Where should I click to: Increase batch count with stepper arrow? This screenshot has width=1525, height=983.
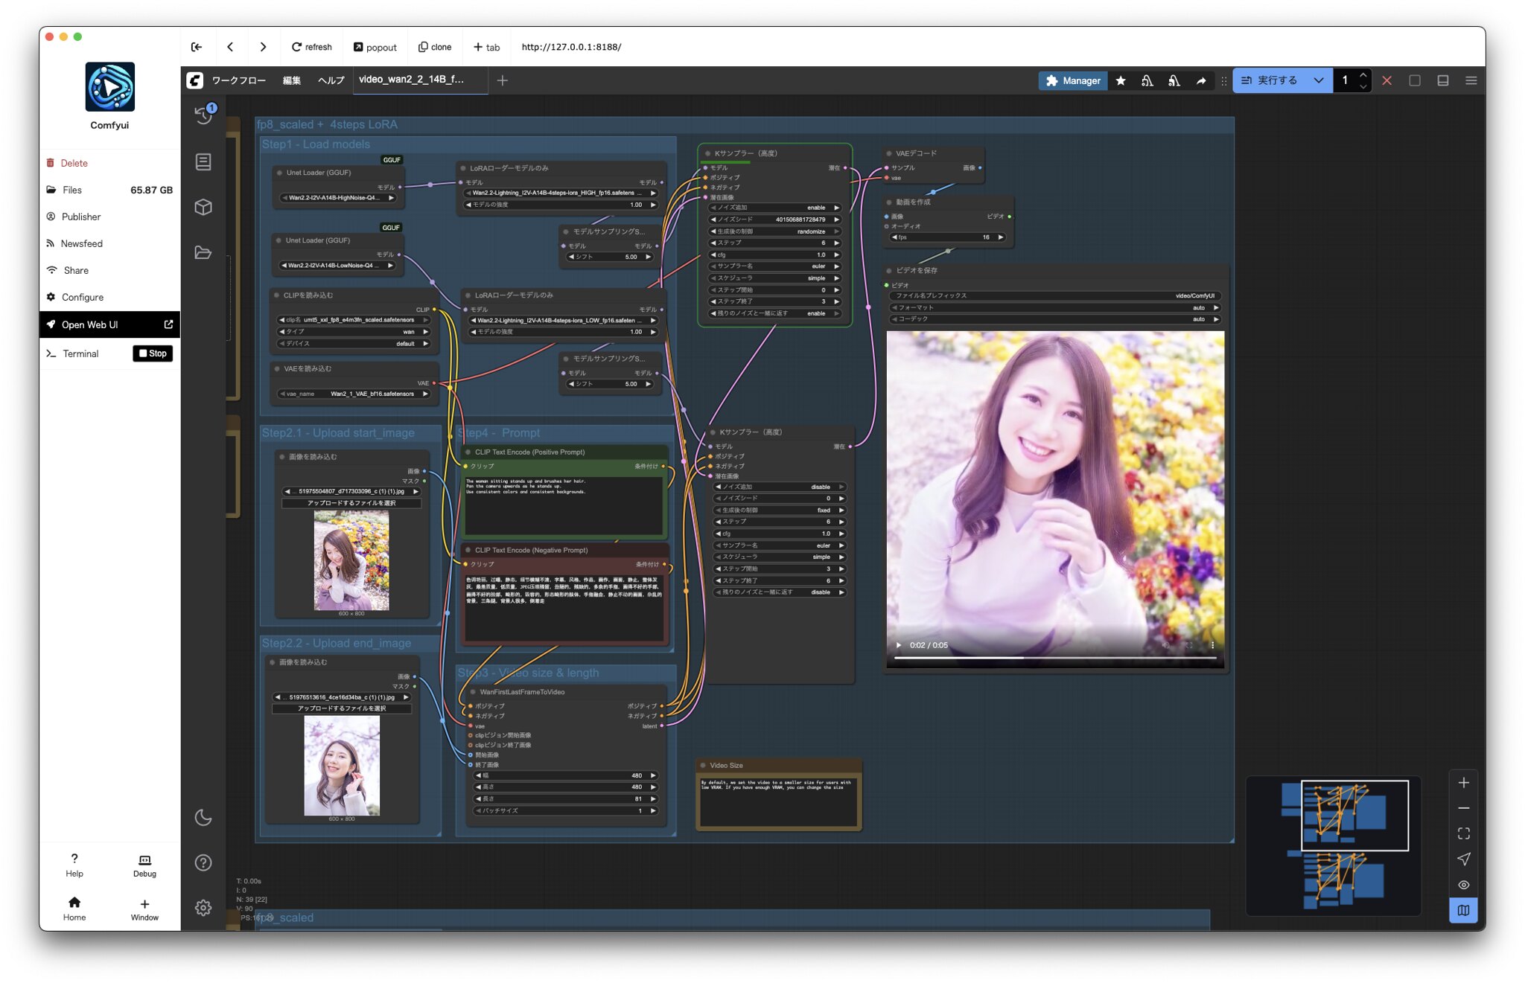click(1363, 75)
